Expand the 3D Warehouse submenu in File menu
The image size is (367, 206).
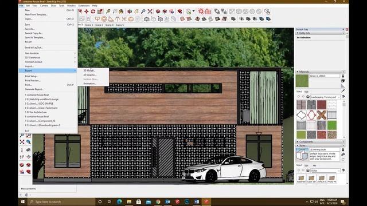click(x=48, y=57)
